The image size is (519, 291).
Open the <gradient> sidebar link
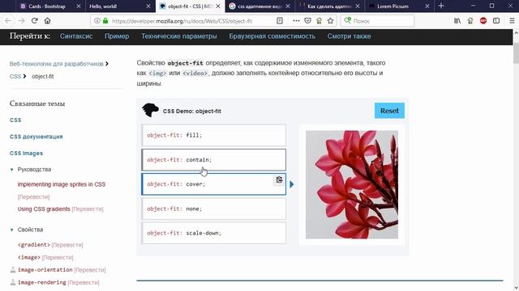(x=34, y=245)
